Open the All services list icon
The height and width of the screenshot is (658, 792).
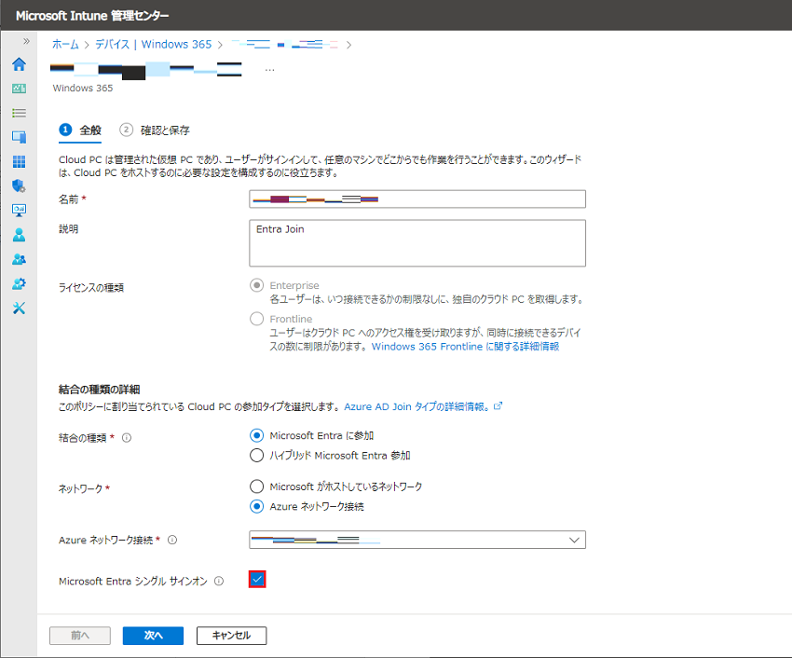(x=19, y=113)
